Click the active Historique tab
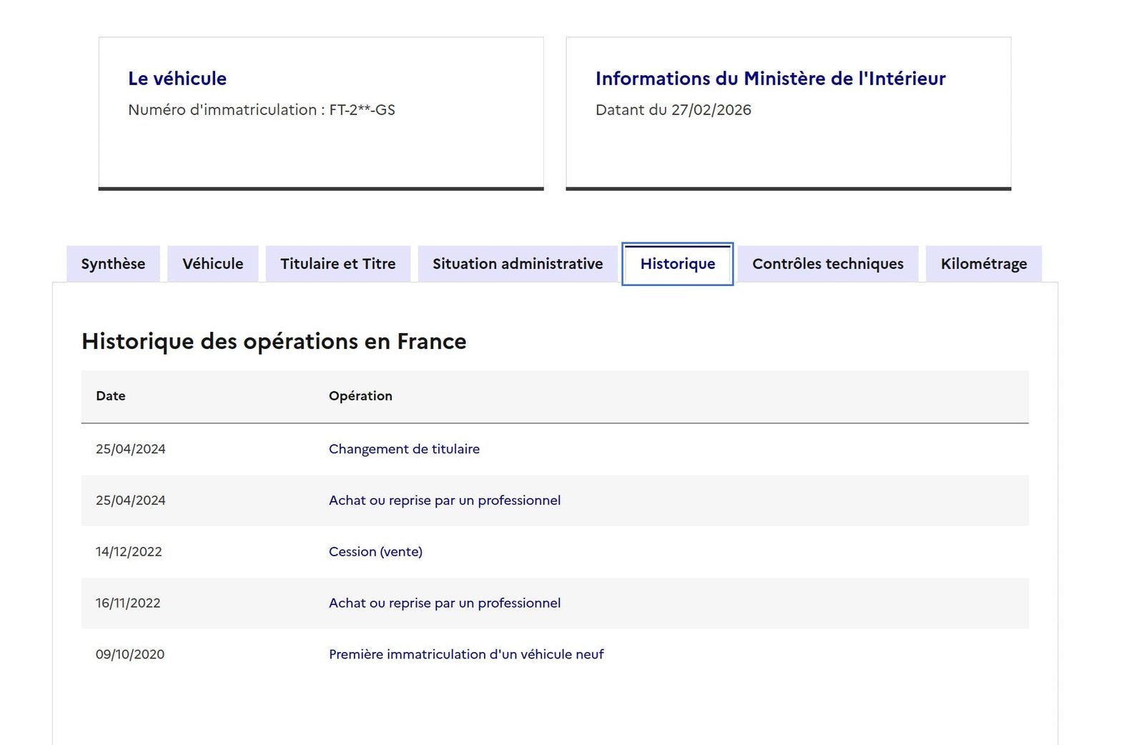1144x745 pixels. [677, 264]
